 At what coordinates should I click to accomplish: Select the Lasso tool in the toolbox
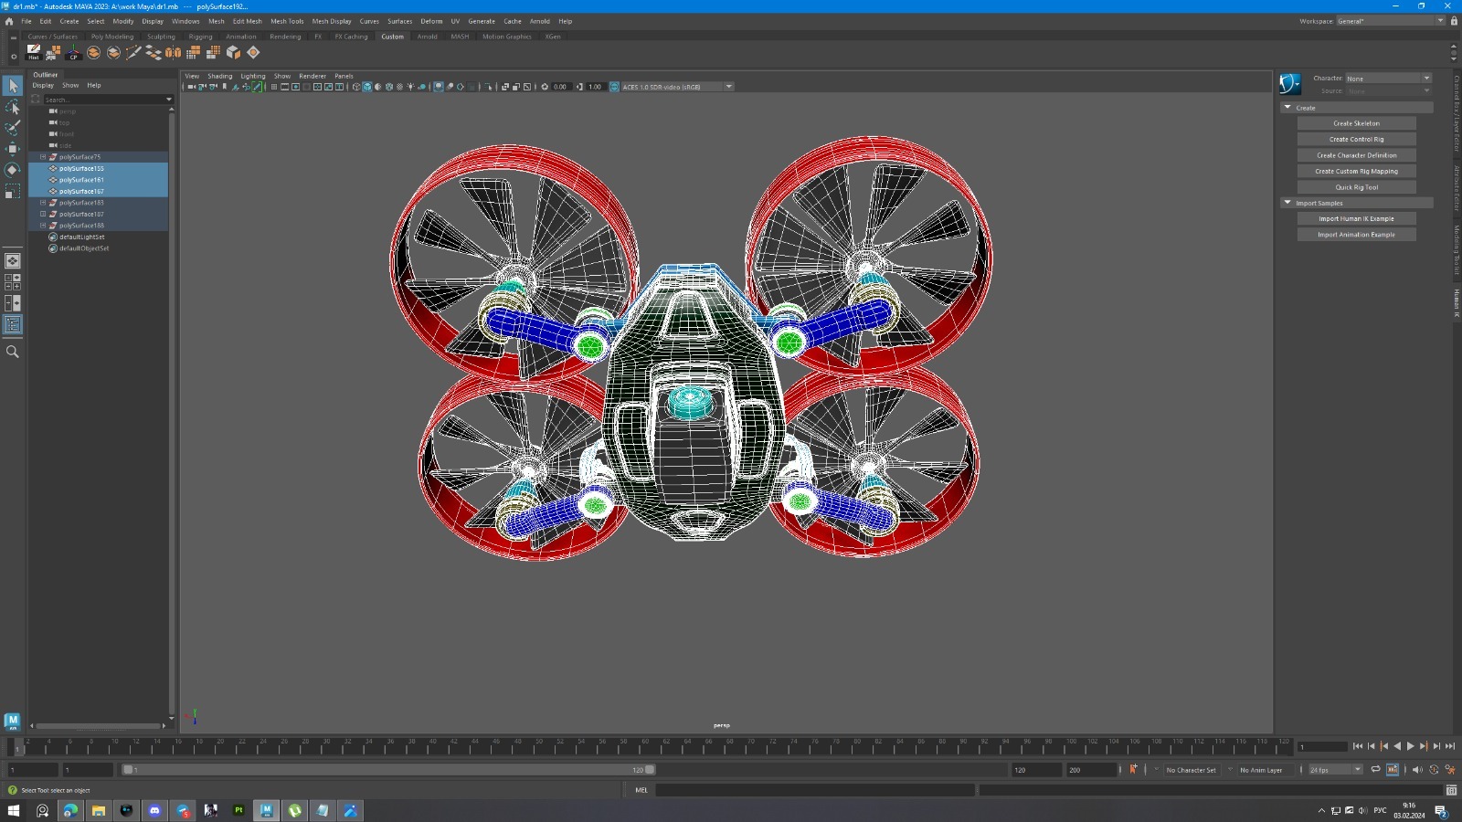13,107
